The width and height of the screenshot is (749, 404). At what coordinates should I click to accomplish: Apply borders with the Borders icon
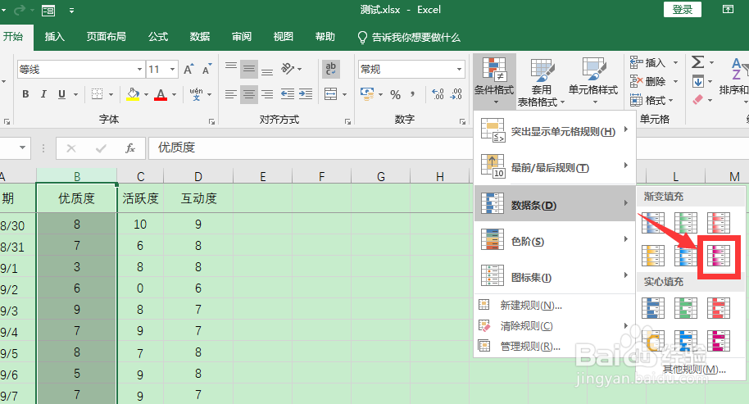[97, 94]
